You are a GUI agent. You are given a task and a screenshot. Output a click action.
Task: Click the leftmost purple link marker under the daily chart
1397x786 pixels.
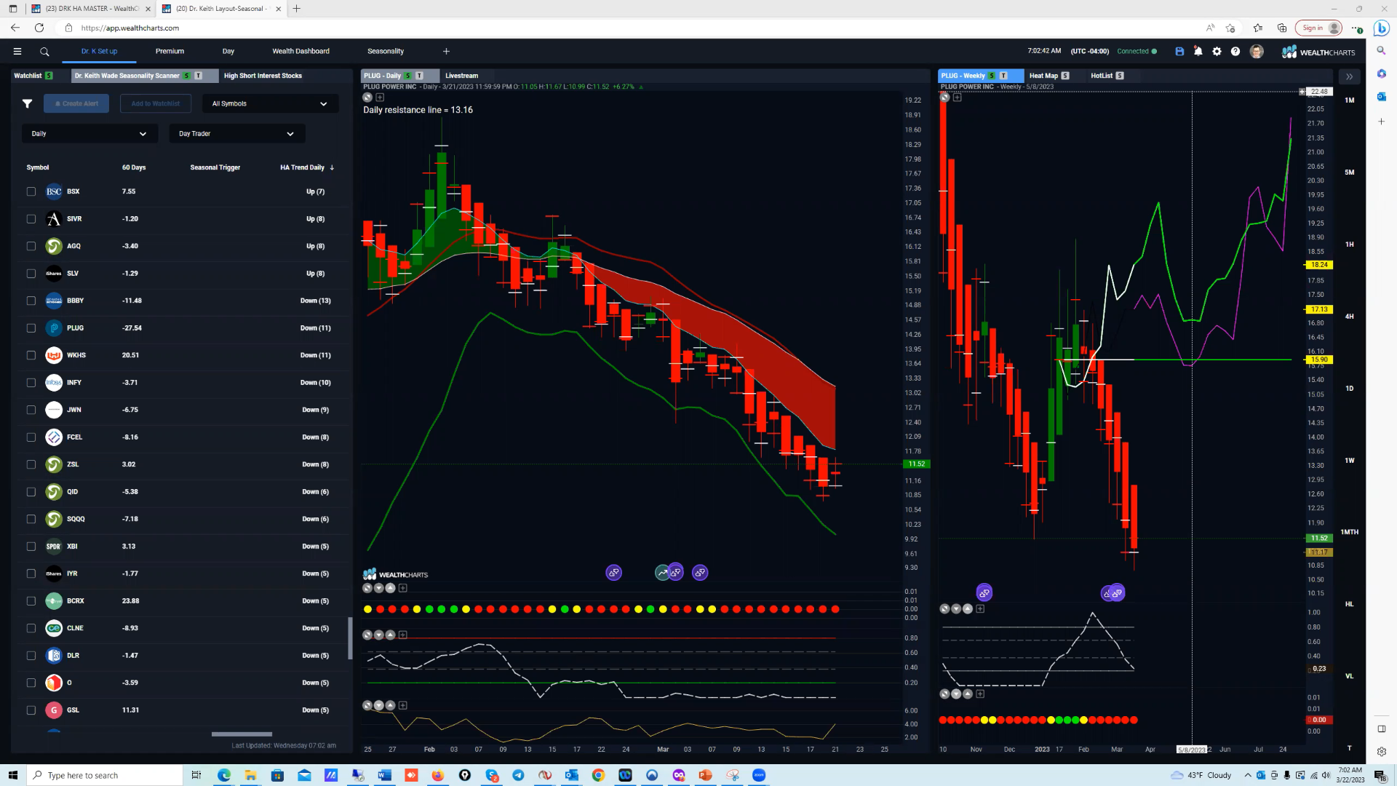(613, 573)
